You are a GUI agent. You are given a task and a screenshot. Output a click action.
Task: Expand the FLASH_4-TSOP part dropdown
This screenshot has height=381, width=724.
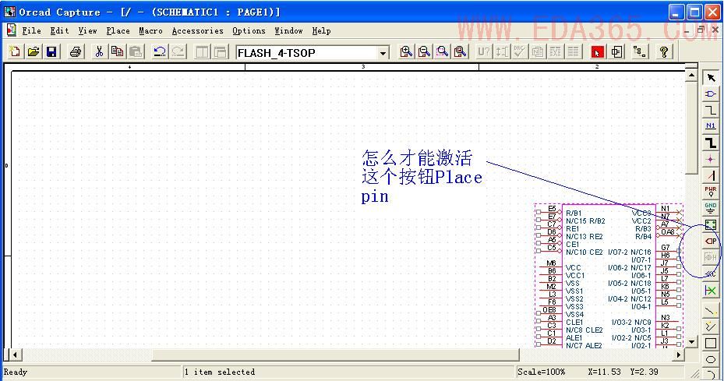point(383,53)
